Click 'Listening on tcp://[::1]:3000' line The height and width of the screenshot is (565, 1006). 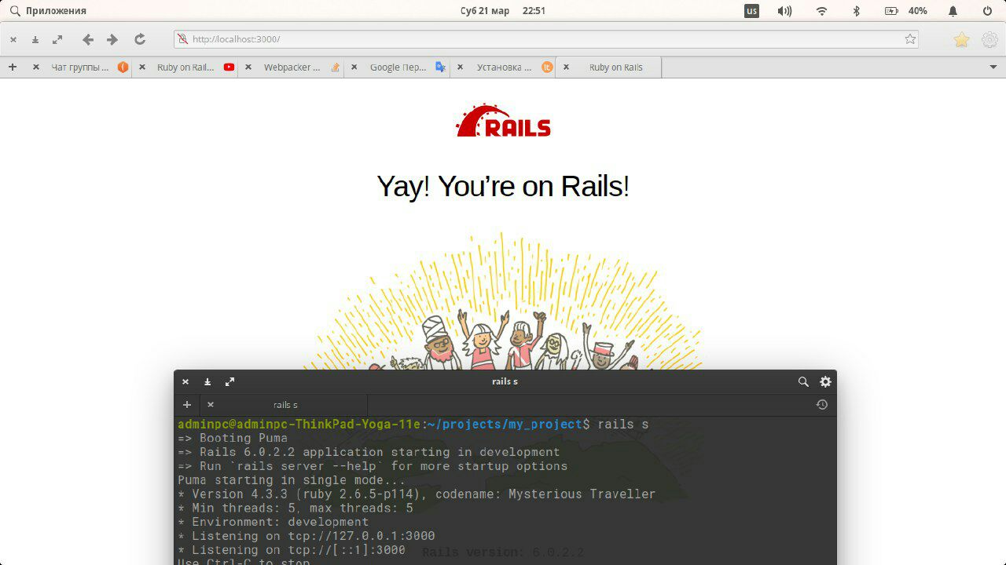click(292, 550)
